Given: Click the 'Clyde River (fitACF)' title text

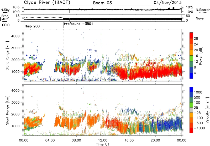Looking at the screenshot, I should pyautogui.click(x=47, y=3).
